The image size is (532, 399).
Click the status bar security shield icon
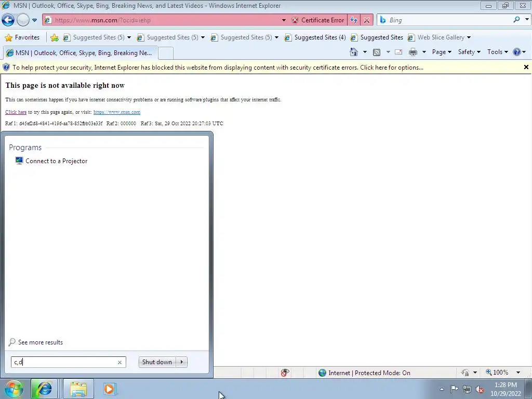[465, 373]
